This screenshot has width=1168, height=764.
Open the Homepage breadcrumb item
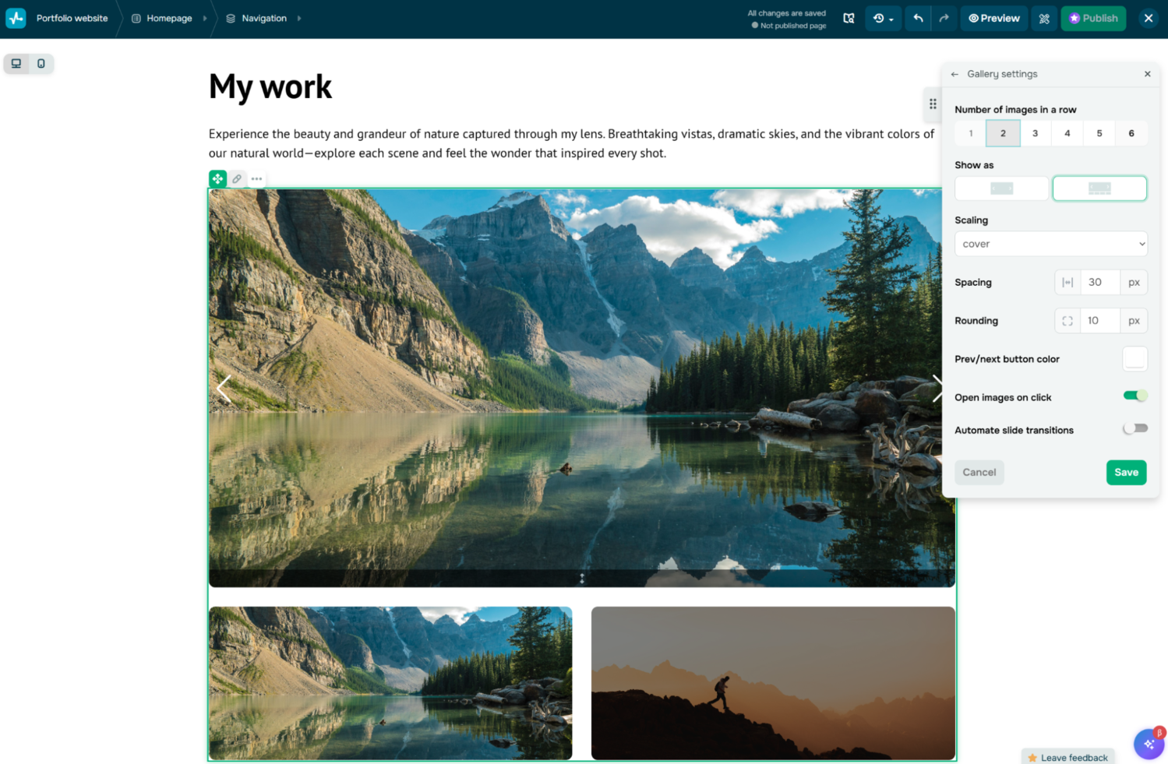pos(169,18)
